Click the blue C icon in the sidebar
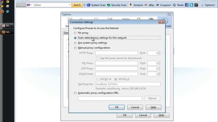 [7, 12]
